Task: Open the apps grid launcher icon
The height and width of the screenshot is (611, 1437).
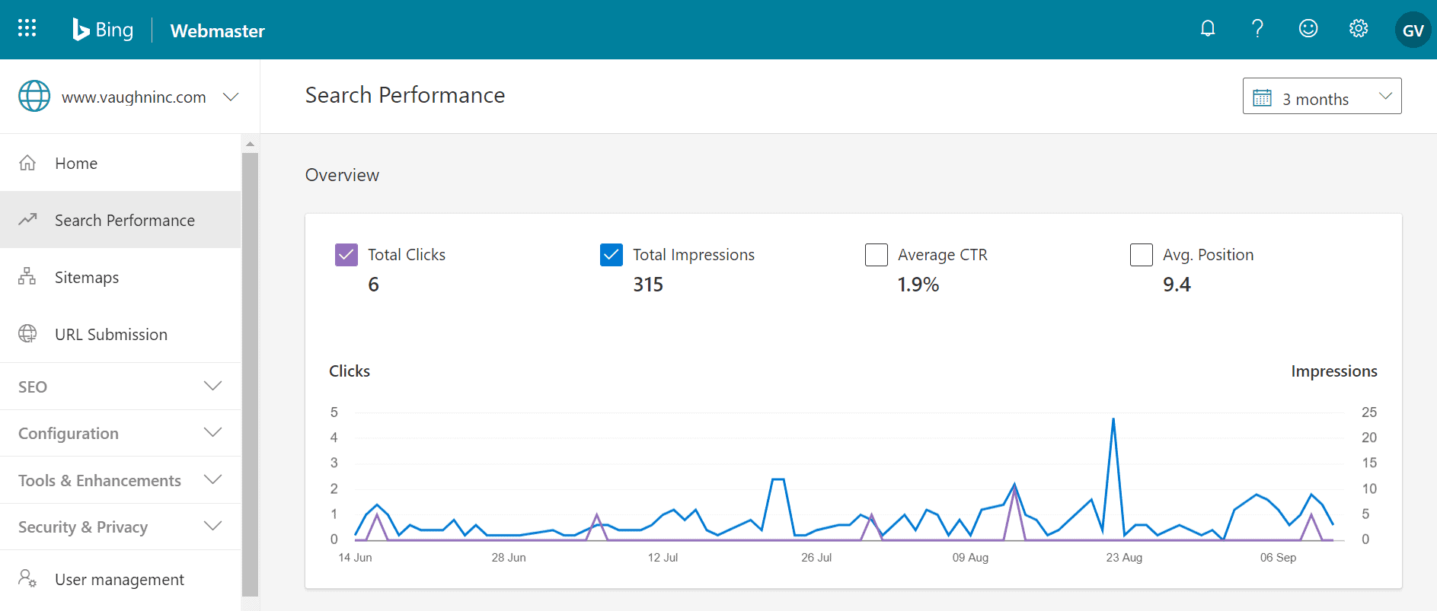Action: point(27,29)
